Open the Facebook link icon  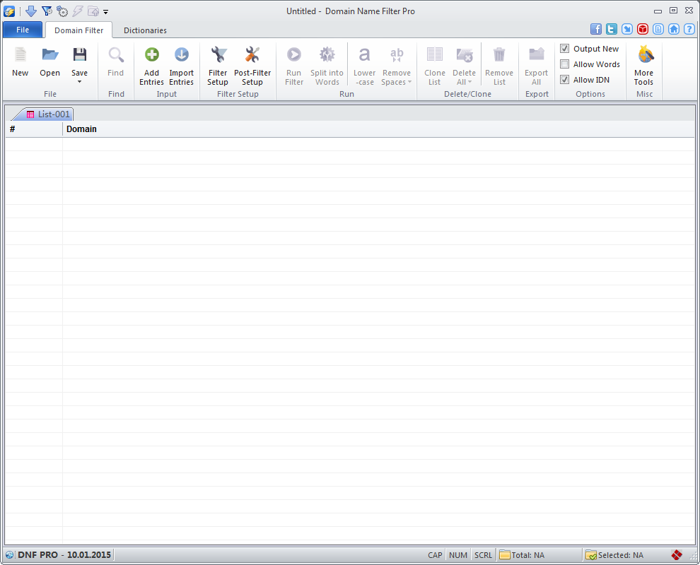[x=596, y=29]
